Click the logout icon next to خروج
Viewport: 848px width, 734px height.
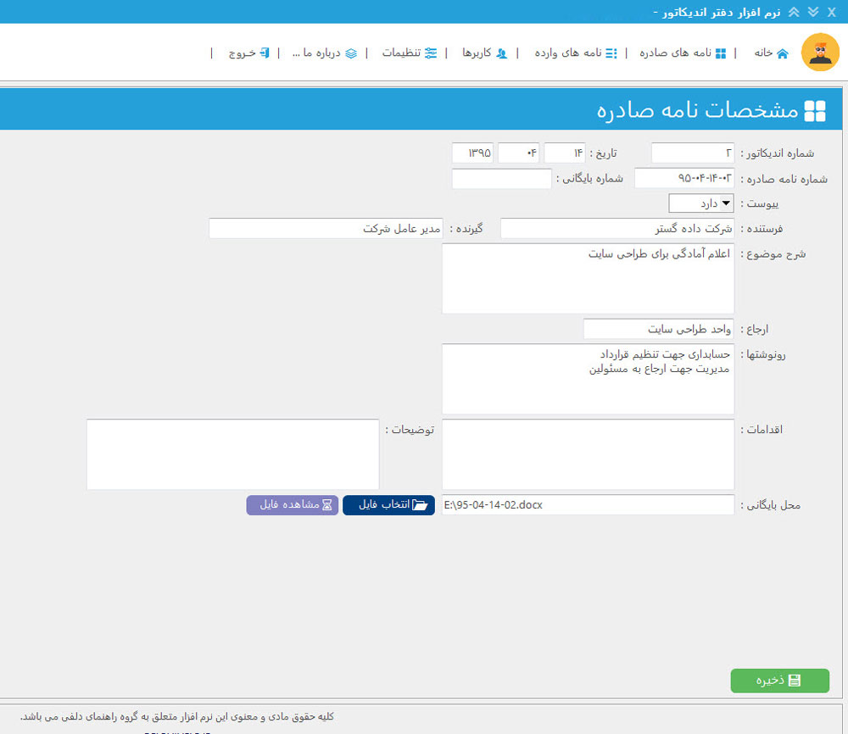[x=265, y=52]
